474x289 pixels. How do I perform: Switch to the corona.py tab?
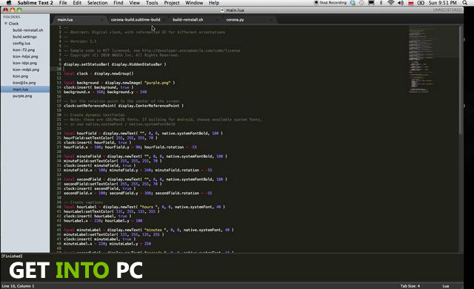click(x=235, y=20)
